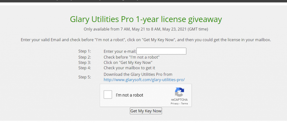Click the "Download the Glary Utilities Pro from" text
287x123 pixels.
[138, 74]
